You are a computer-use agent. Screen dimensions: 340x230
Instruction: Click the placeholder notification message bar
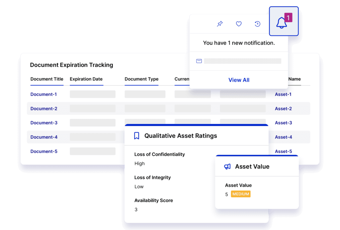tap(242, 61)
